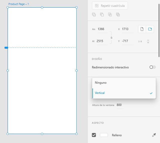160x143 pixels.
Task: Click the artboard bottom-right corner handle
Action: [x=76, y=134]
